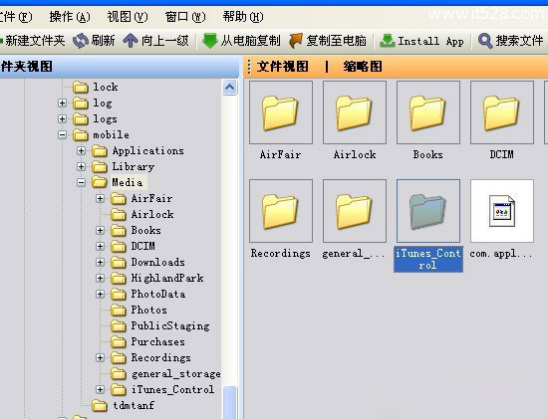Select the PhotoData entry in tree
The image size is (548, 419).
[158, 294]
